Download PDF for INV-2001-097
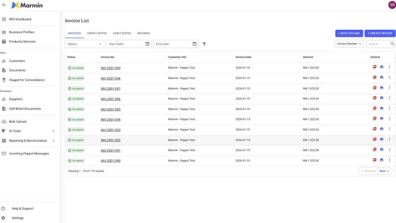The image size is (396, 223). pyautogui.click(x=375, y=88)
